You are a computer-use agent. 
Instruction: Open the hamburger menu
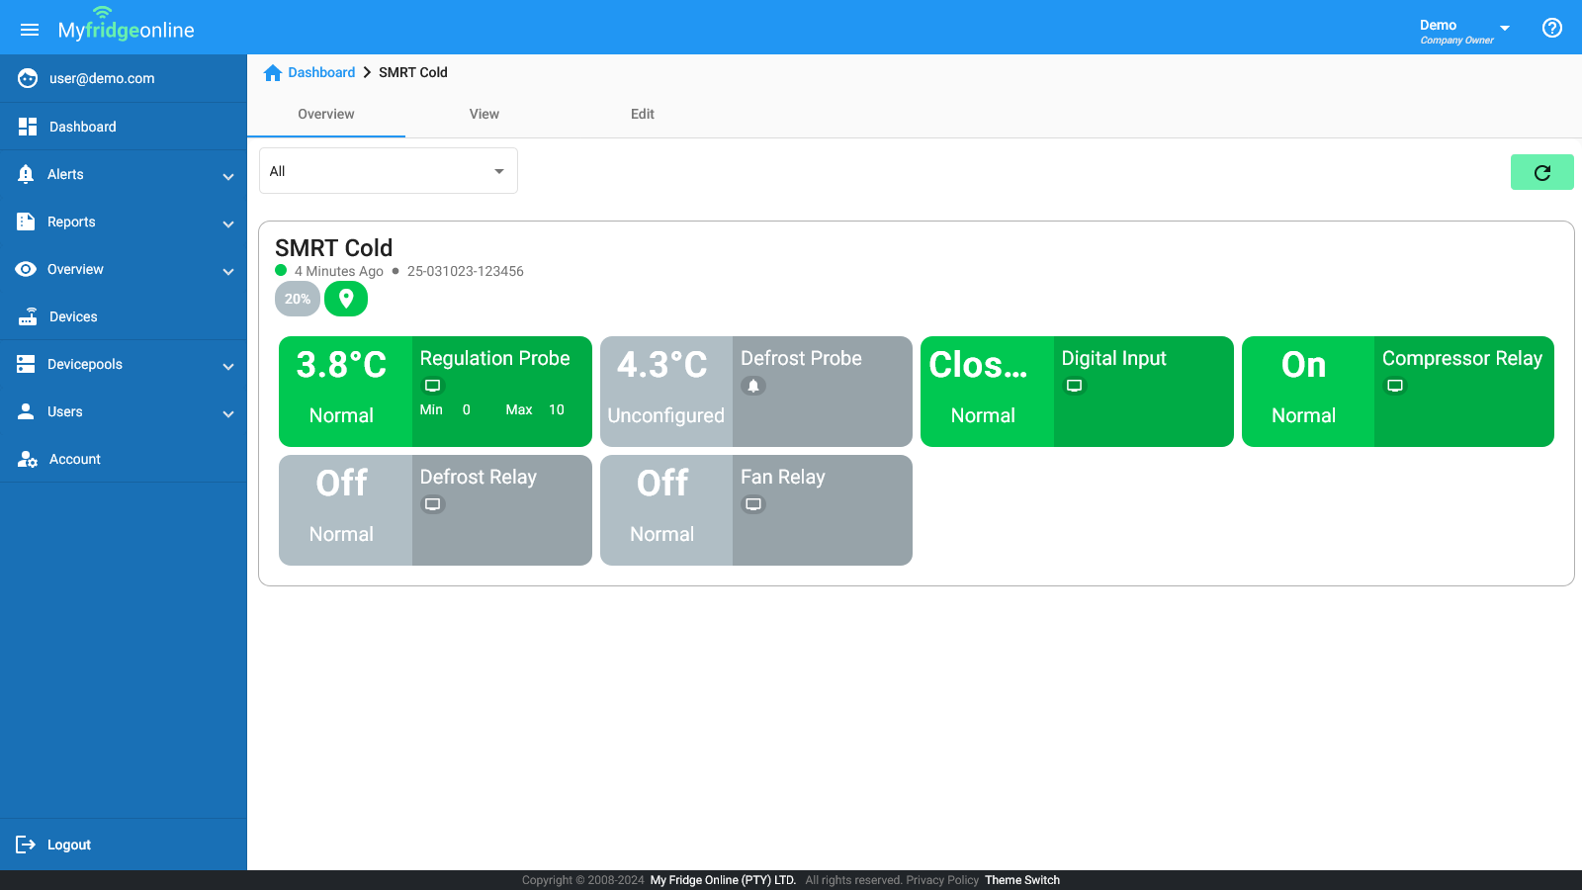pos(30,30)
